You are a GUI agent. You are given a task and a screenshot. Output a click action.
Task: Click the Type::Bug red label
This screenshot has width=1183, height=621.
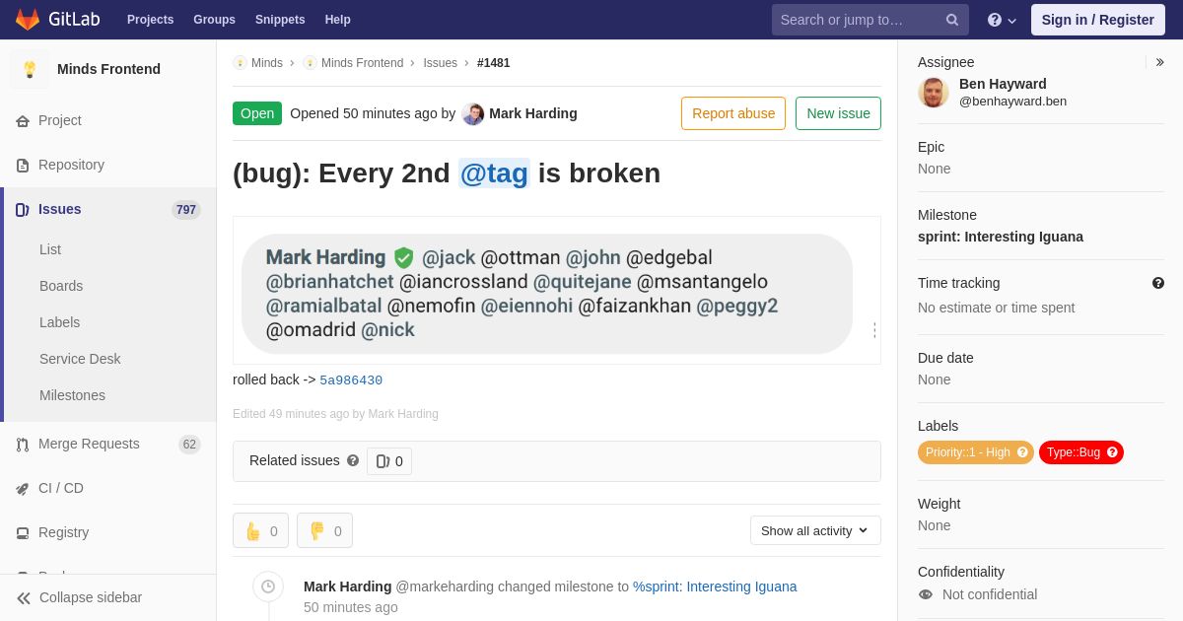pyautogui.click(x=1081, y=452)
